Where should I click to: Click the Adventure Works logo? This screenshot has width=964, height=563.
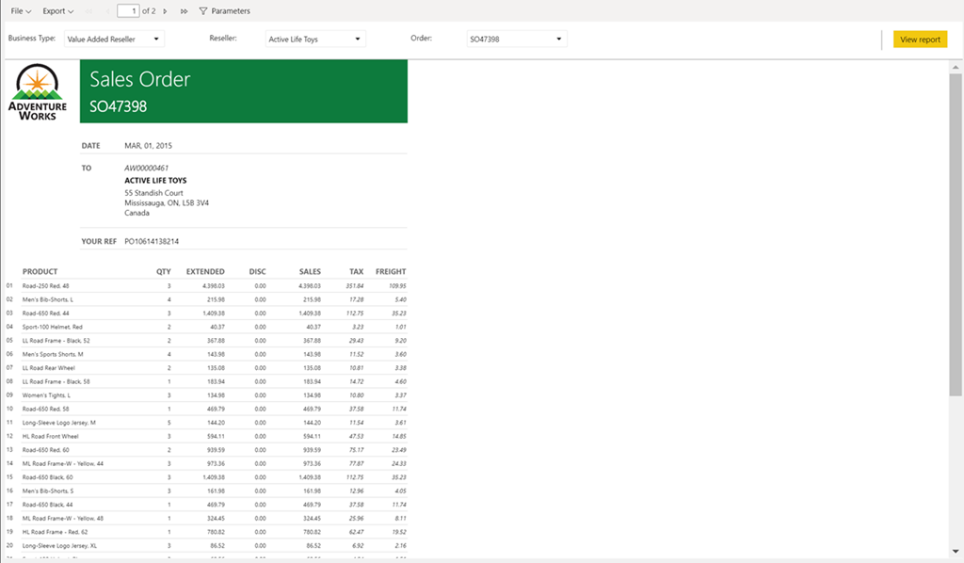38,91
